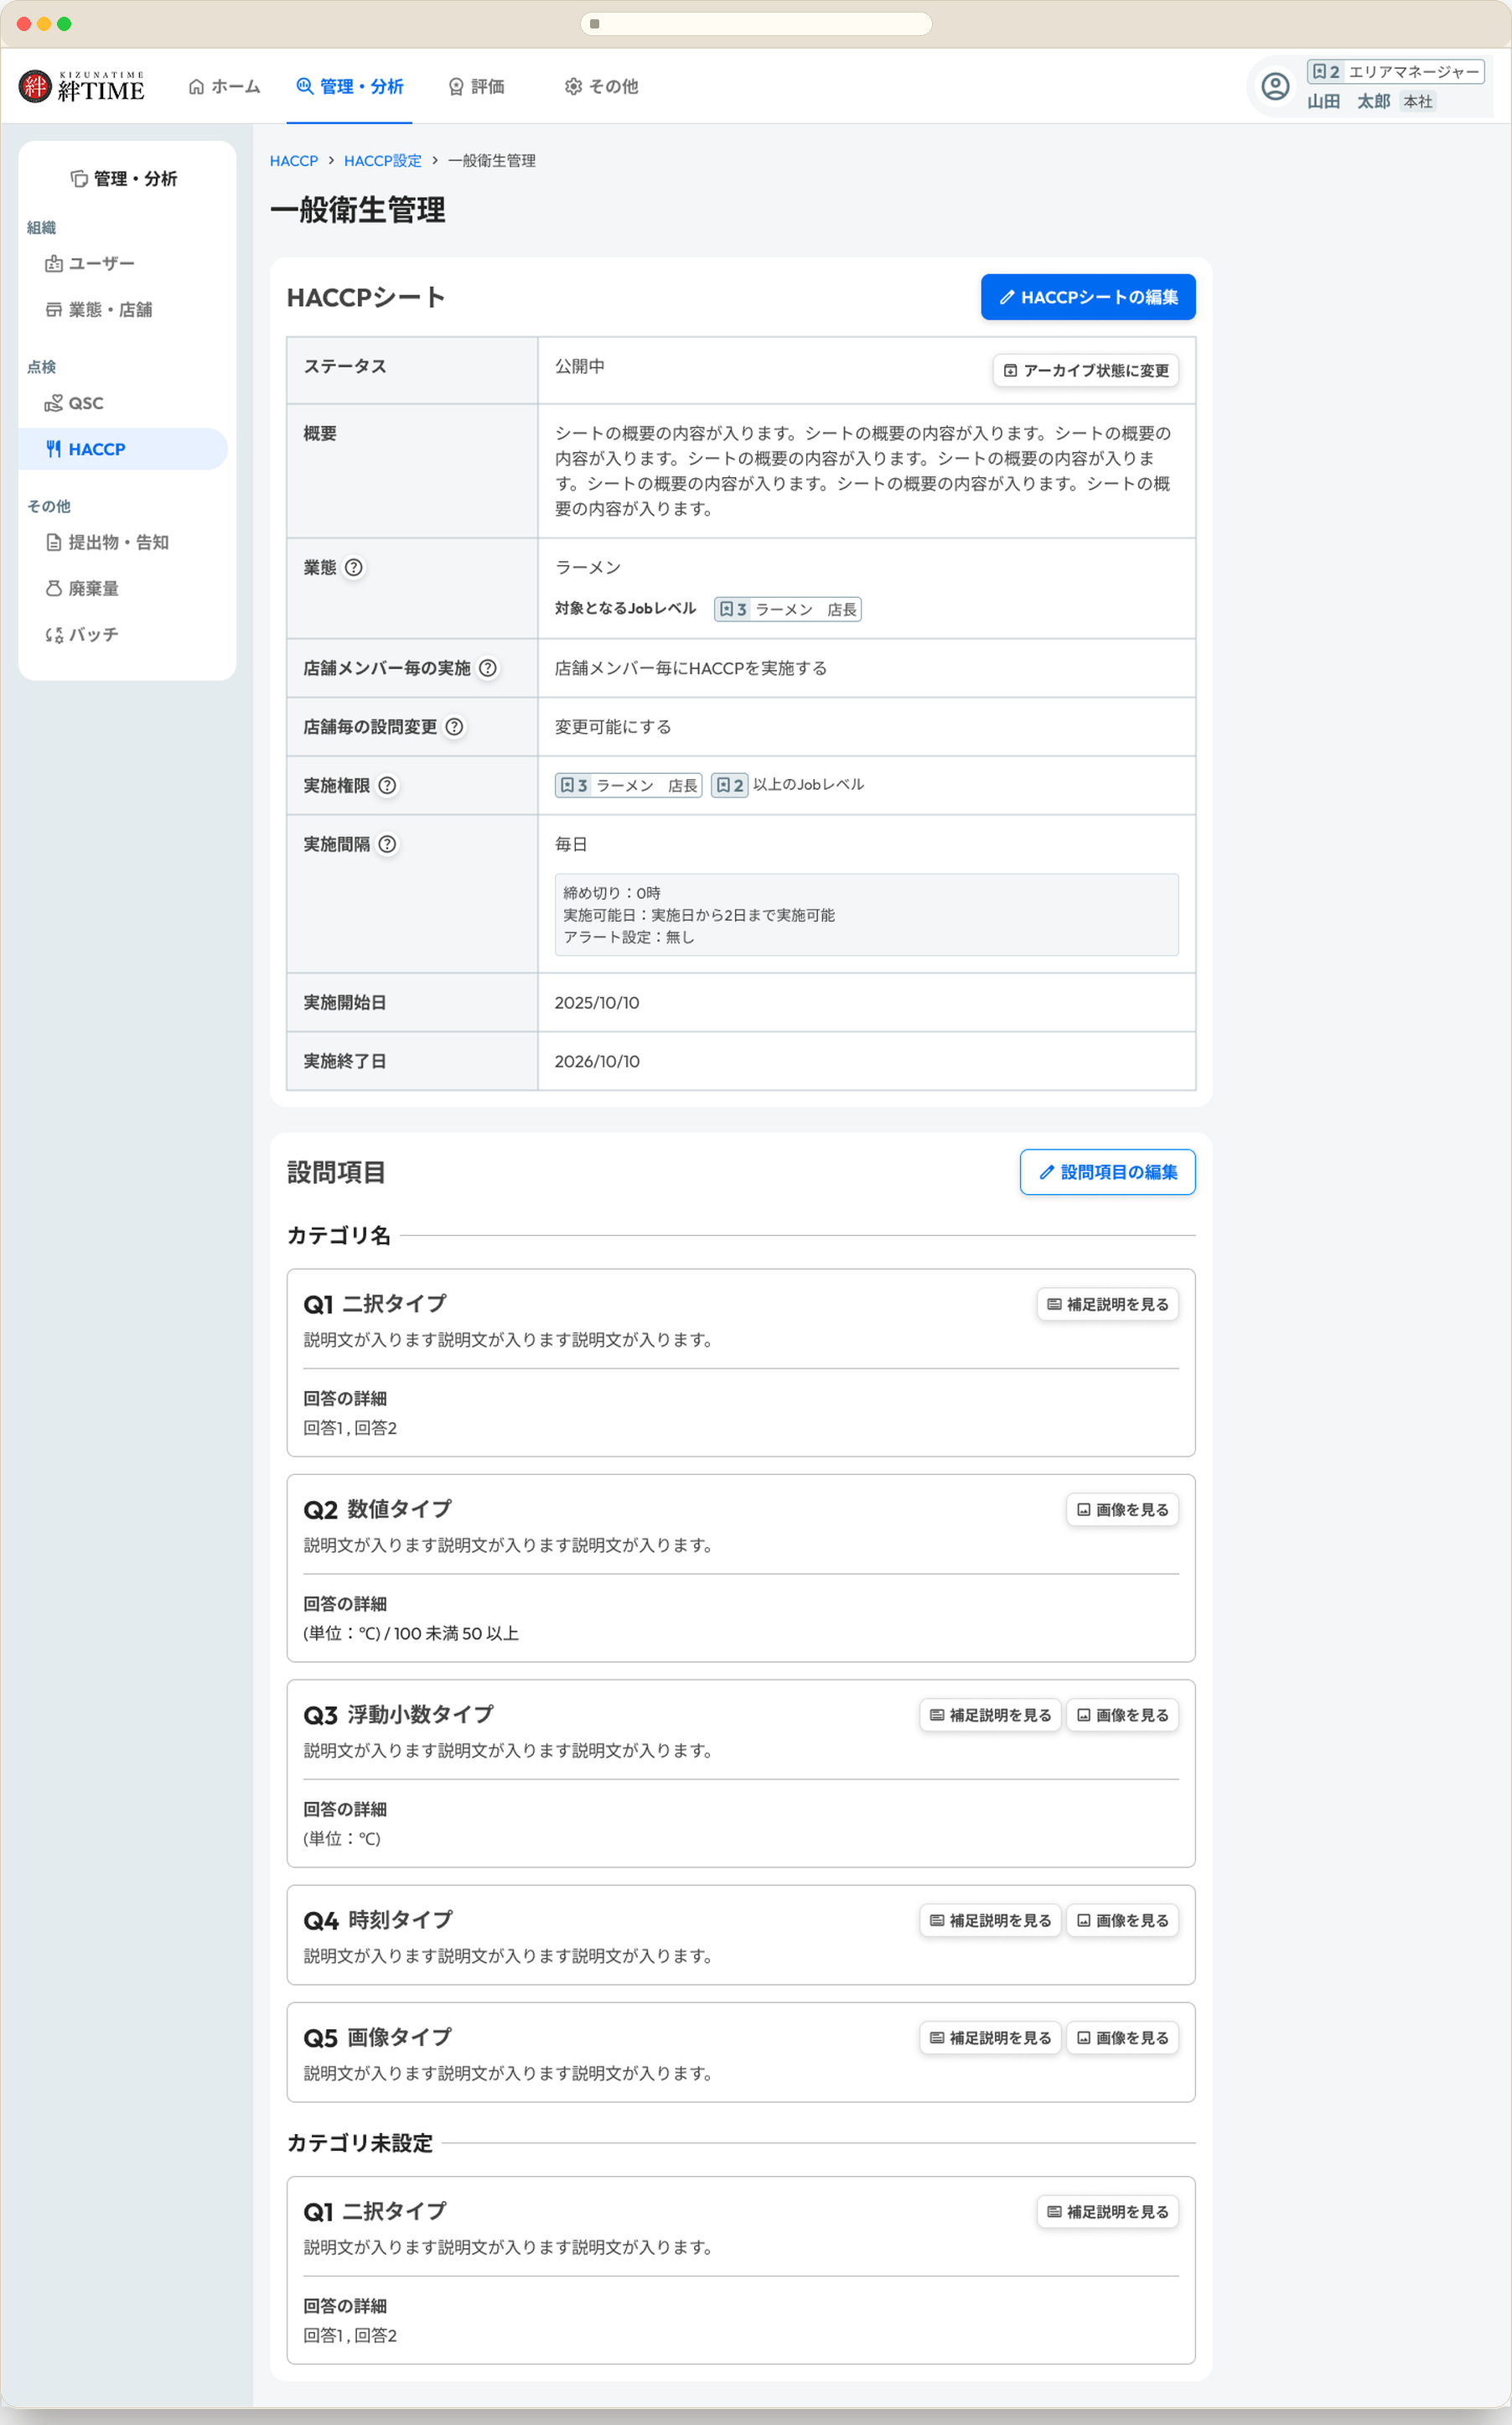Click the level 2 badge in 実施権限 row
Viewport: 1512px width, 2425px height.
tap(730, 787)
